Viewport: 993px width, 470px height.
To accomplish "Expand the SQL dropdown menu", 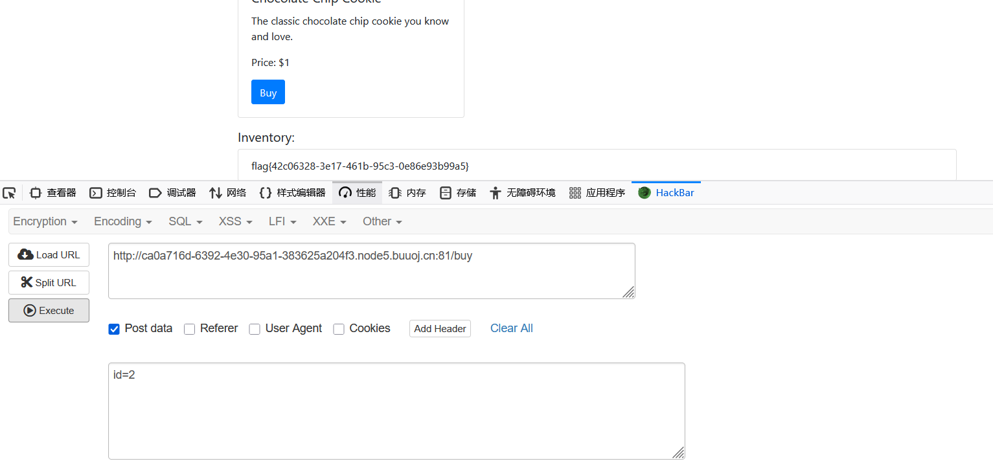I will [x=185, y=221].
